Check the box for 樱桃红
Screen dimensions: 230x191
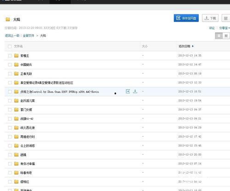(x=10, y=182)
